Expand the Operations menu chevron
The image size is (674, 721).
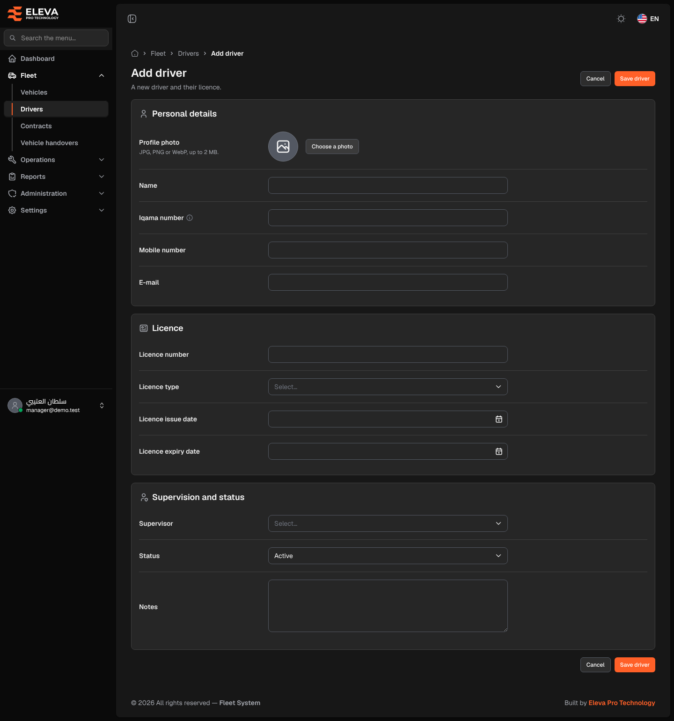pyautogui.click(x=102, y=160)
